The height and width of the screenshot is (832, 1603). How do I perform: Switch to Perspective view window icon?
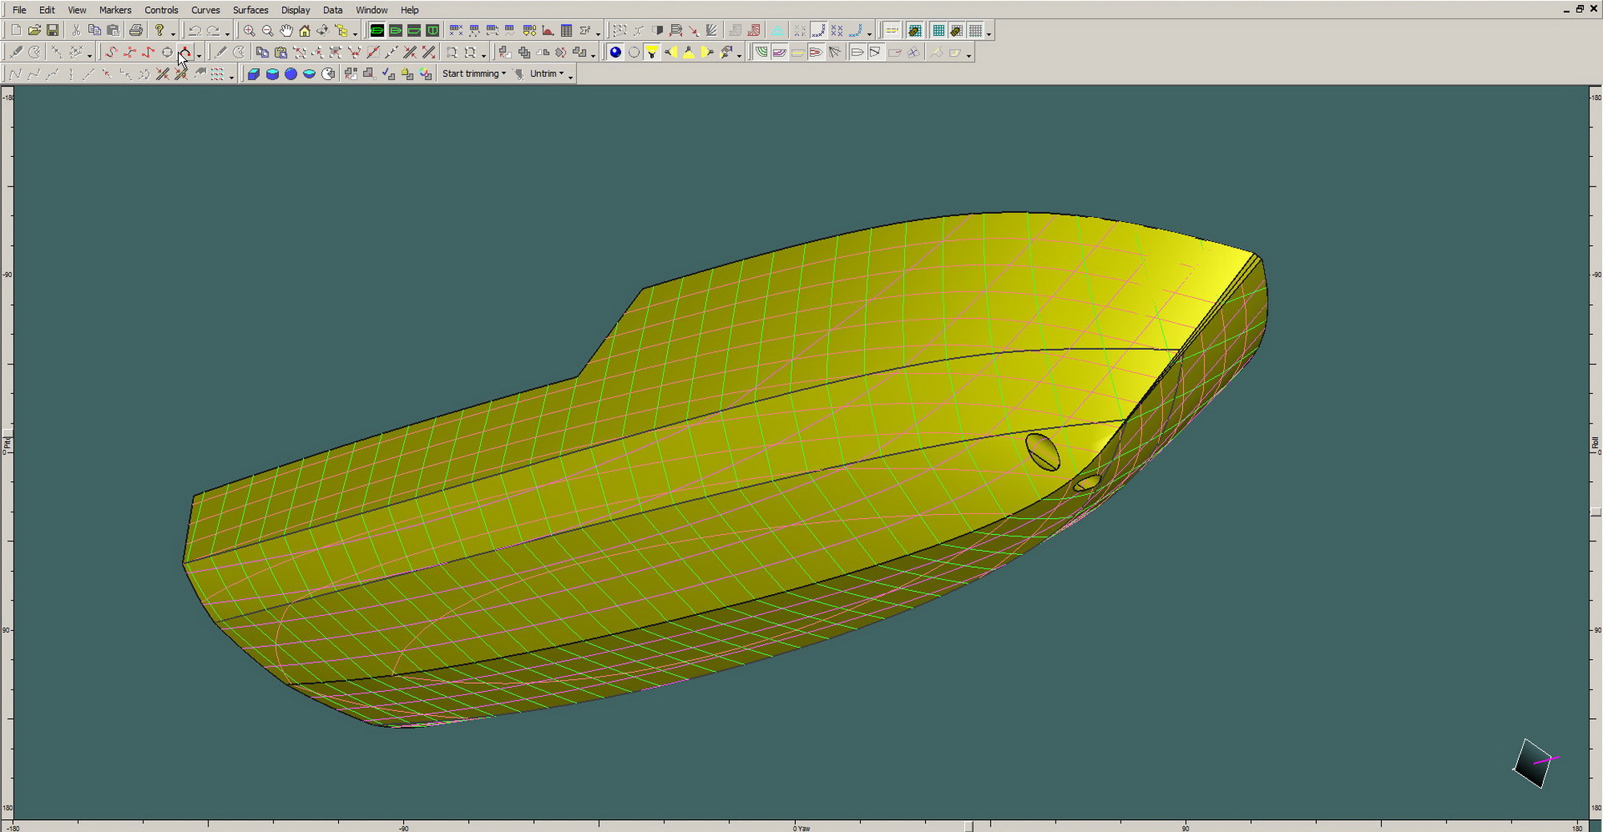(377, 30)
